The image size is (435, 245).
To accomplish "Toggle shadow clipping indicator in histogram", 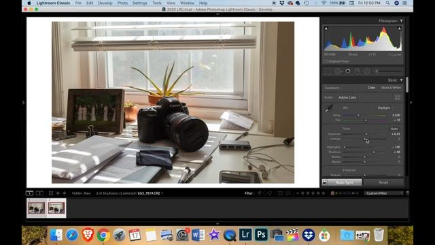I will coord(326,29).
